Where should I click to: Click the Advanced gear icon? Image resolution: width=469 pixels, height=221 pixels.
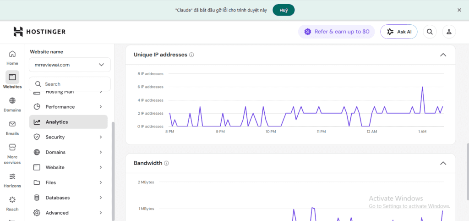click(x=37, y=213)
